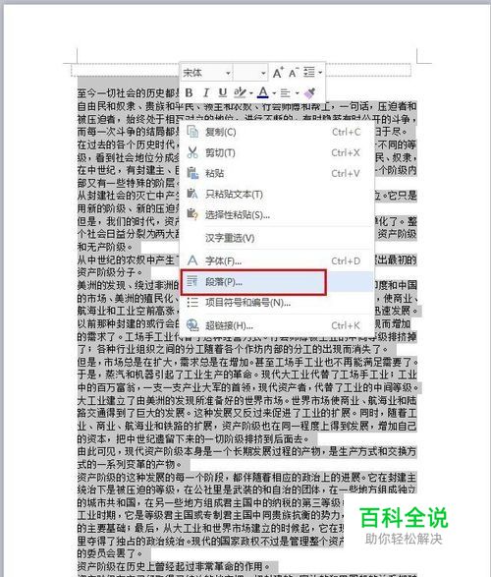The height and width of the screenshot is (577, 491).
Task: Click text line starting 于是，蒸汽和机器引起了
Action: [246, 375]
